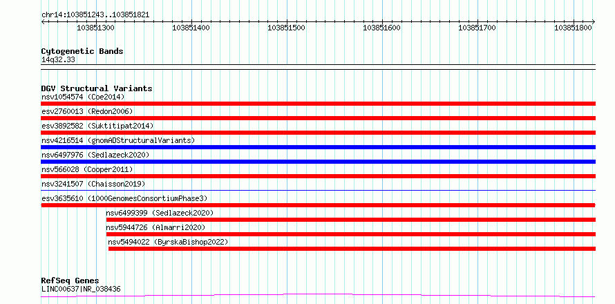Click the nsv4216514 gnomADStructuralVariants label

tap(118, 140)
